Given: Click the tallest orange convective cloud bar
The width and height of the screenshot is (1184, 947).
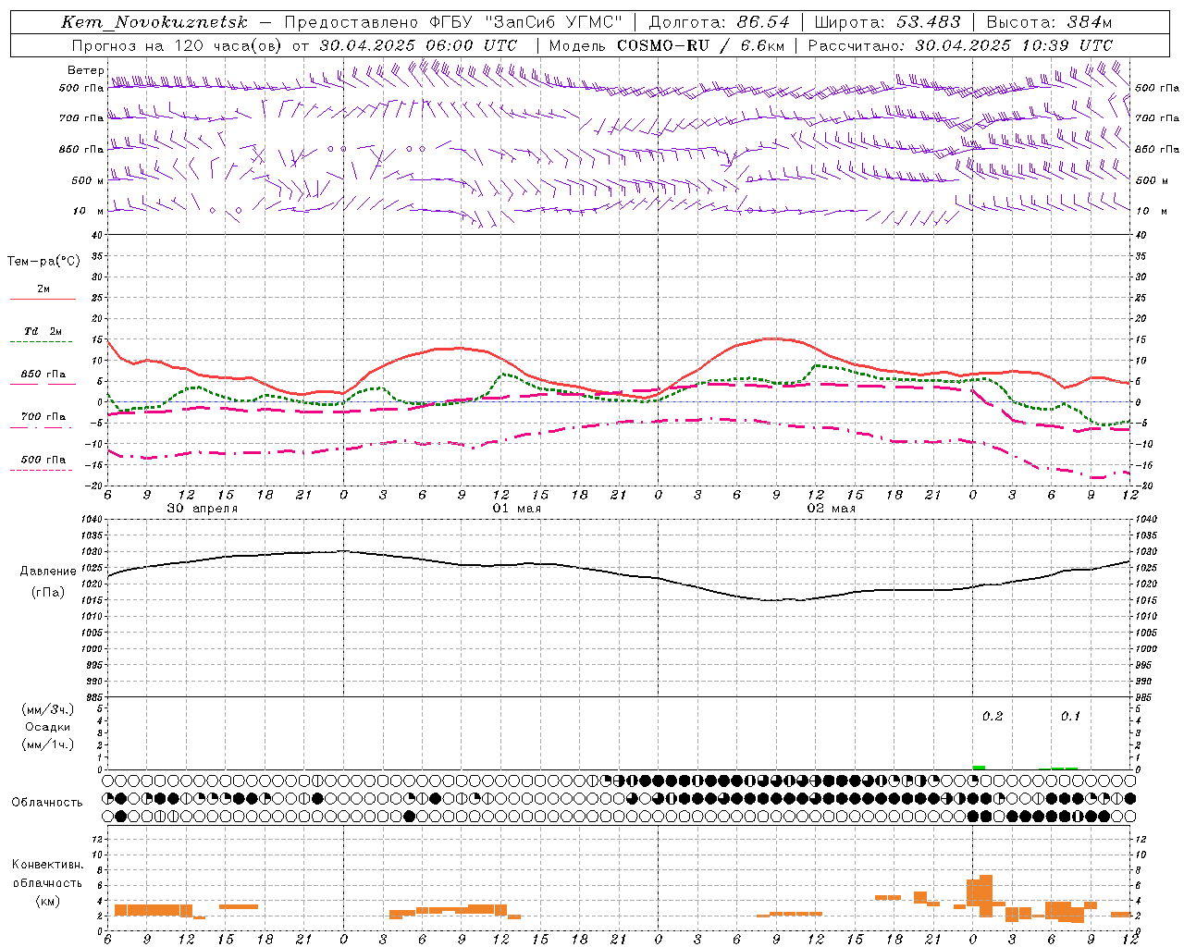Looking at the screenshot, I should (x=985, y=895).
